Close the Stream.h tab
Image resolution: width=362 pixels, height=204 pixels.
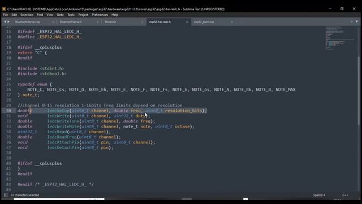pyautogui.click(x=142, y=22)
